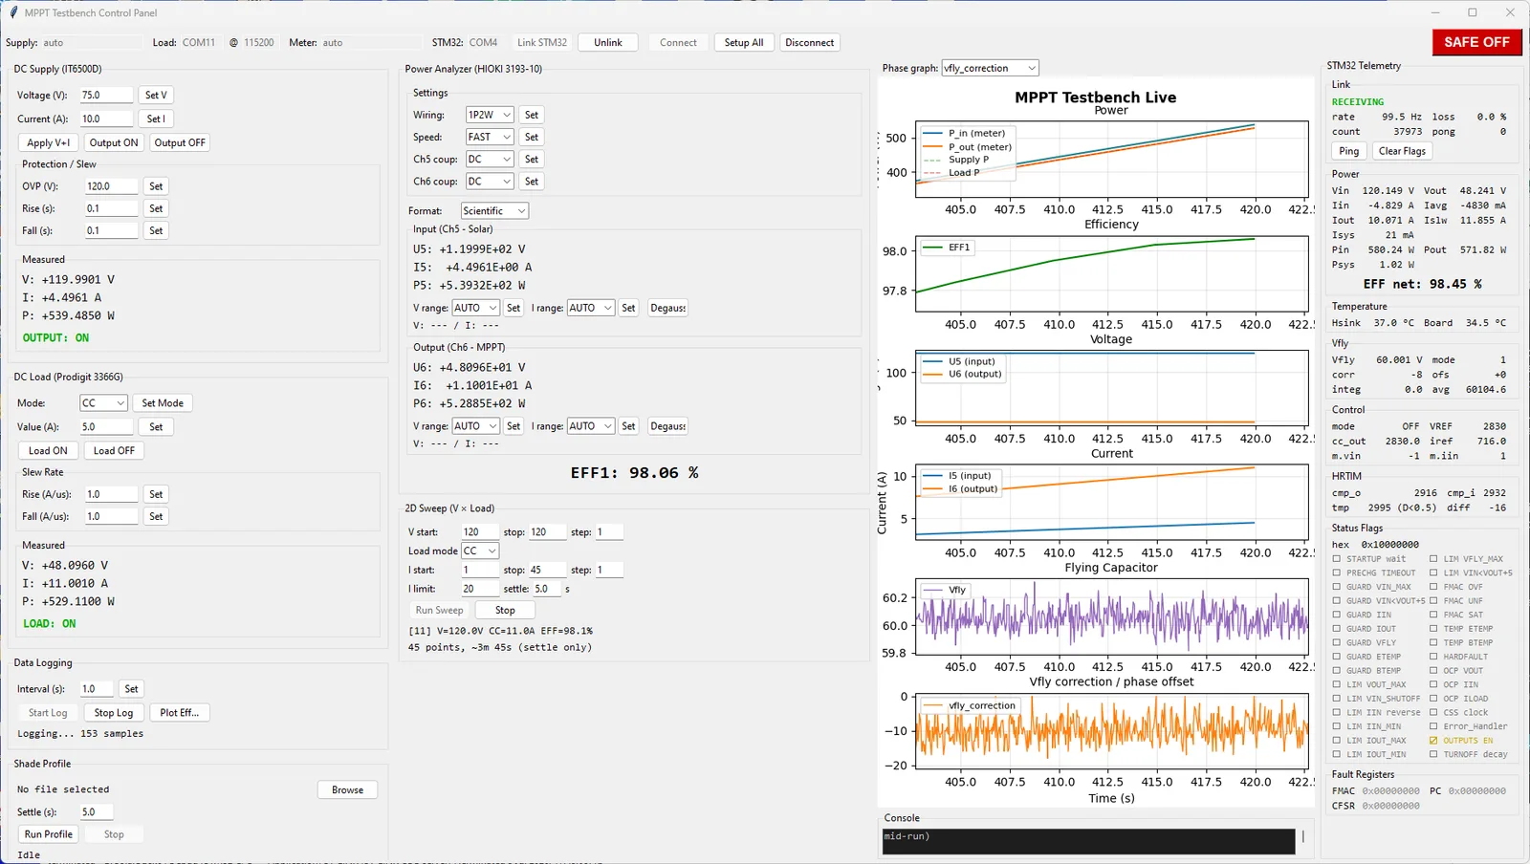This screenshot has width=1530, height=864.
Task: Open the 2D Sweep Load mode dropdown
Action: pyautogui.click(x=480, y=551)
